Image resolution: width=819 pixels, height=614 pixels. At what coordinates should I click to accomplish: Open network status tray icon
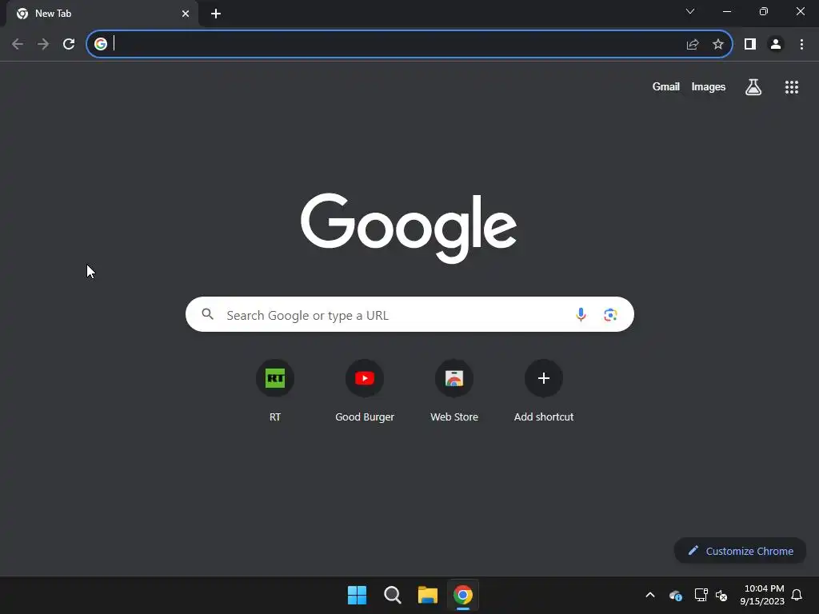(x=701, y=595)
